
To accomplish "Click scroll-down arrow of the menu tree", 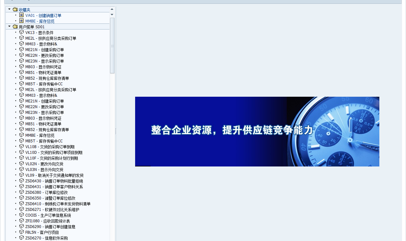I will 112,15.
